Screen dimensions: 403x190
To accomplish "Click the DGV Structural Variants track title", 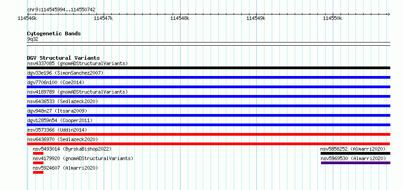I will click(x=63, y=58).
